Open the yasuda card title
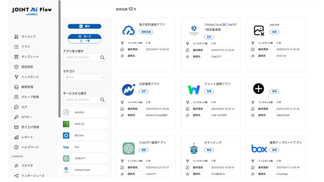324x182 pixels. 274,25
